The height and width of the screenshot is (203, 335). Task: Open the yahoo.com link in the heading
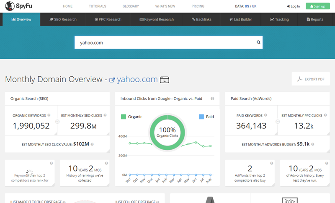pos(137,79)
